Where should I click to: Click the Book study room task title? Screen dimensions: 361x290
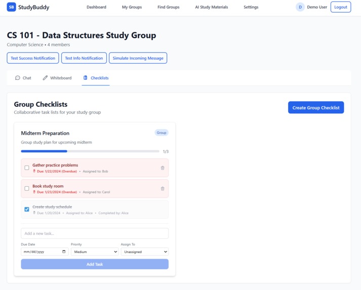[48, 186]
